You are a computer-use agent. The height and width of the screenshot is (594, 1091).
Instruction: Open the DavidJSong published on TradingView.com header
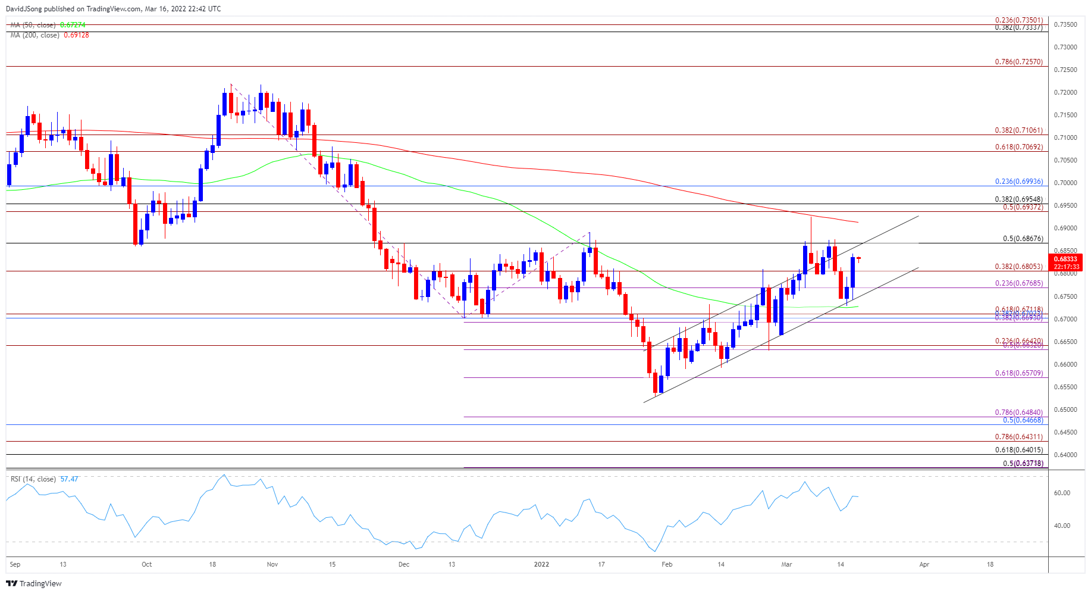pyautogui.click(x=113, y=8)
